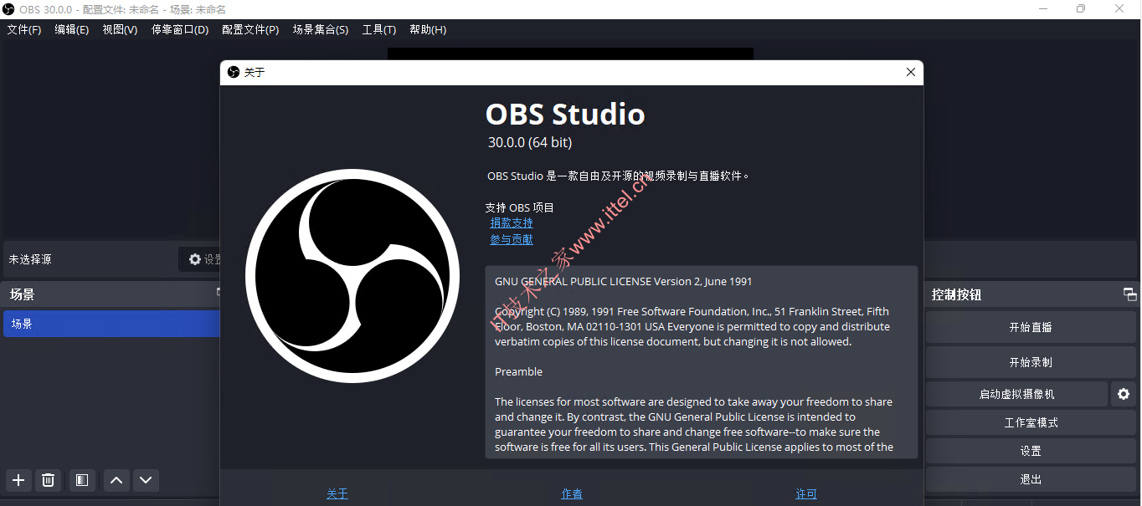Click the OBS Studio heading in the dialog
This screenshot has height=506, width=1142.
[565, 114]
